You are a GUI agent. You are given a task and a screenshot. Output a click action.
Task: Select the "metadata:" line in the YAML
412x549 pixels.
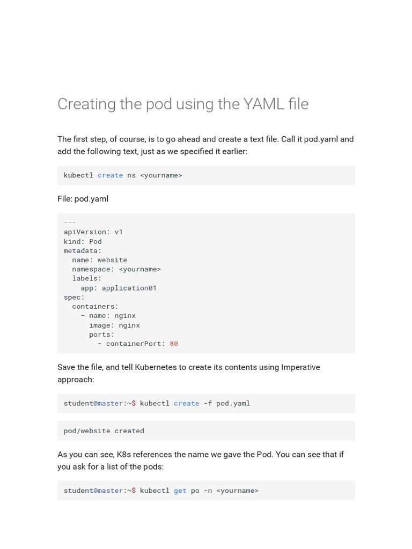pos(83,250)
